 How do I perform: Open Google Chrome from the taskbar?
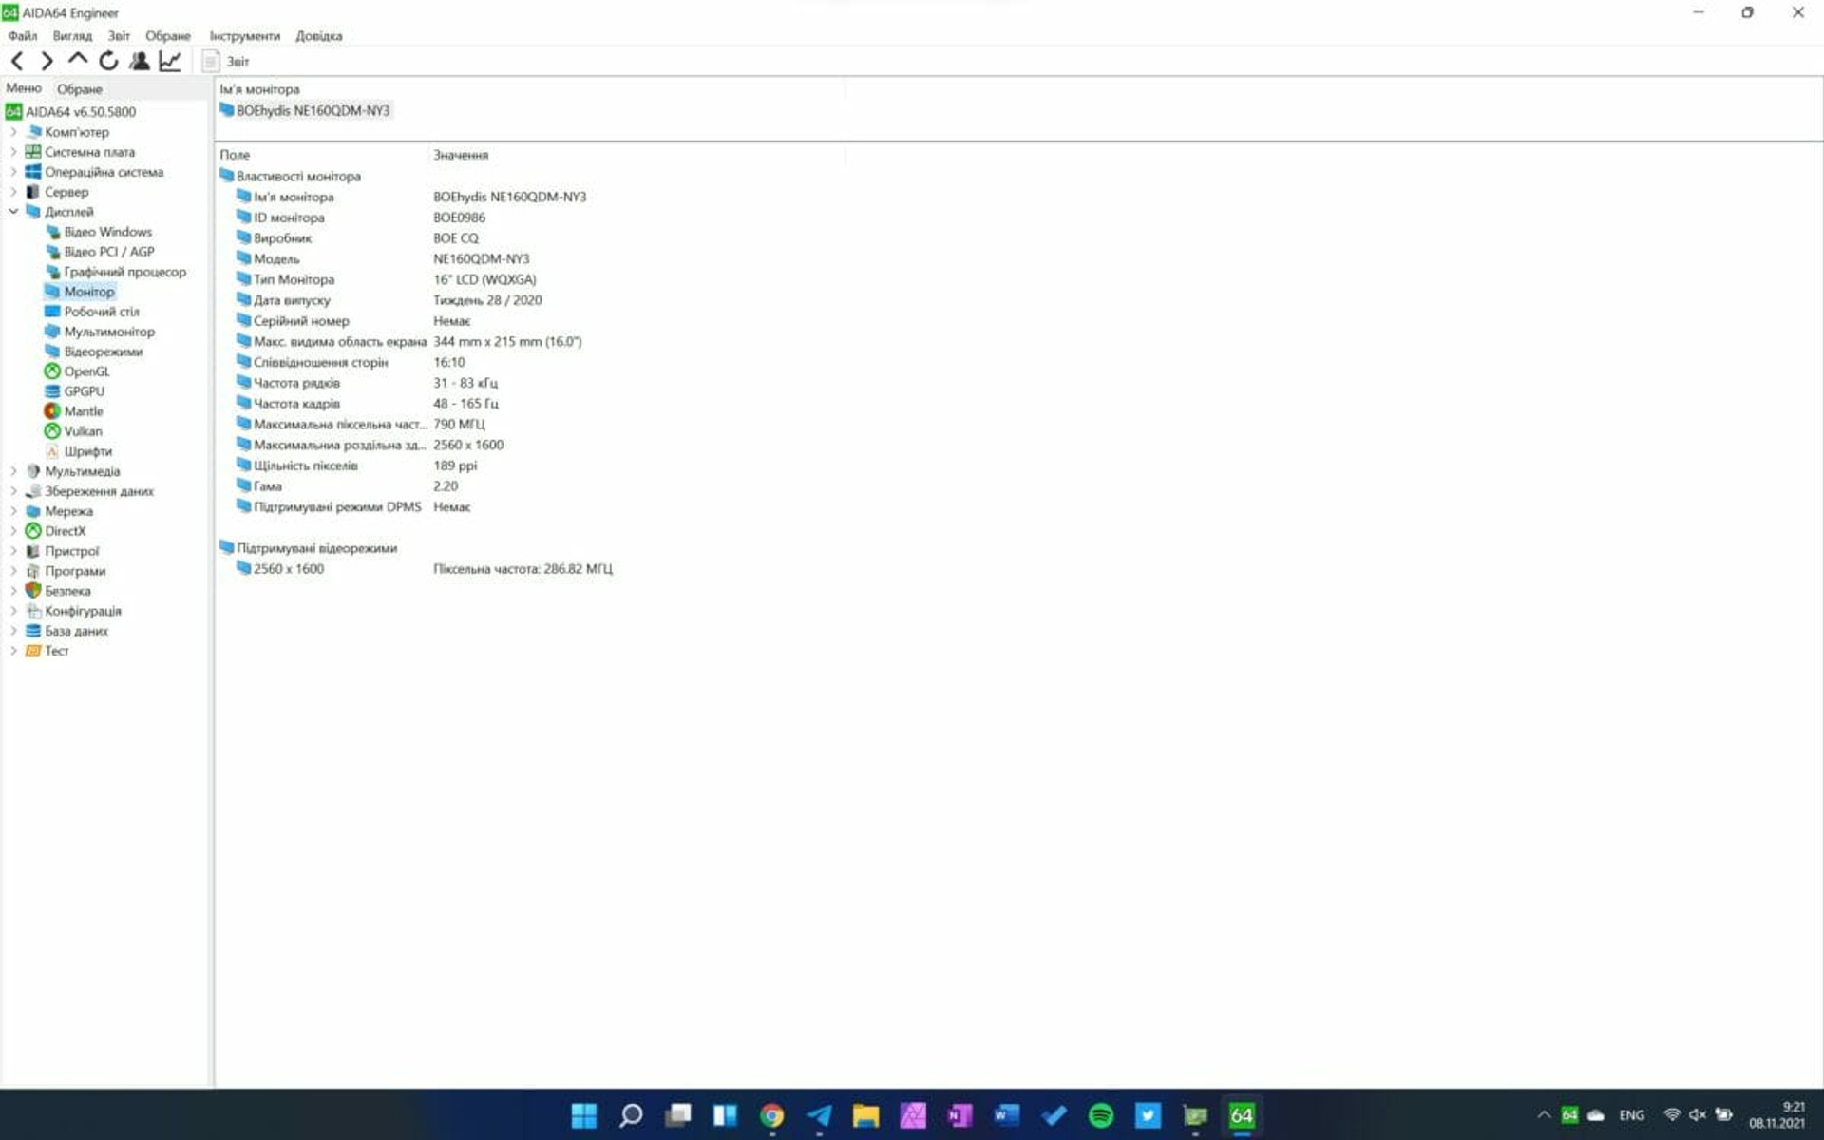[x=771, y=1115]
